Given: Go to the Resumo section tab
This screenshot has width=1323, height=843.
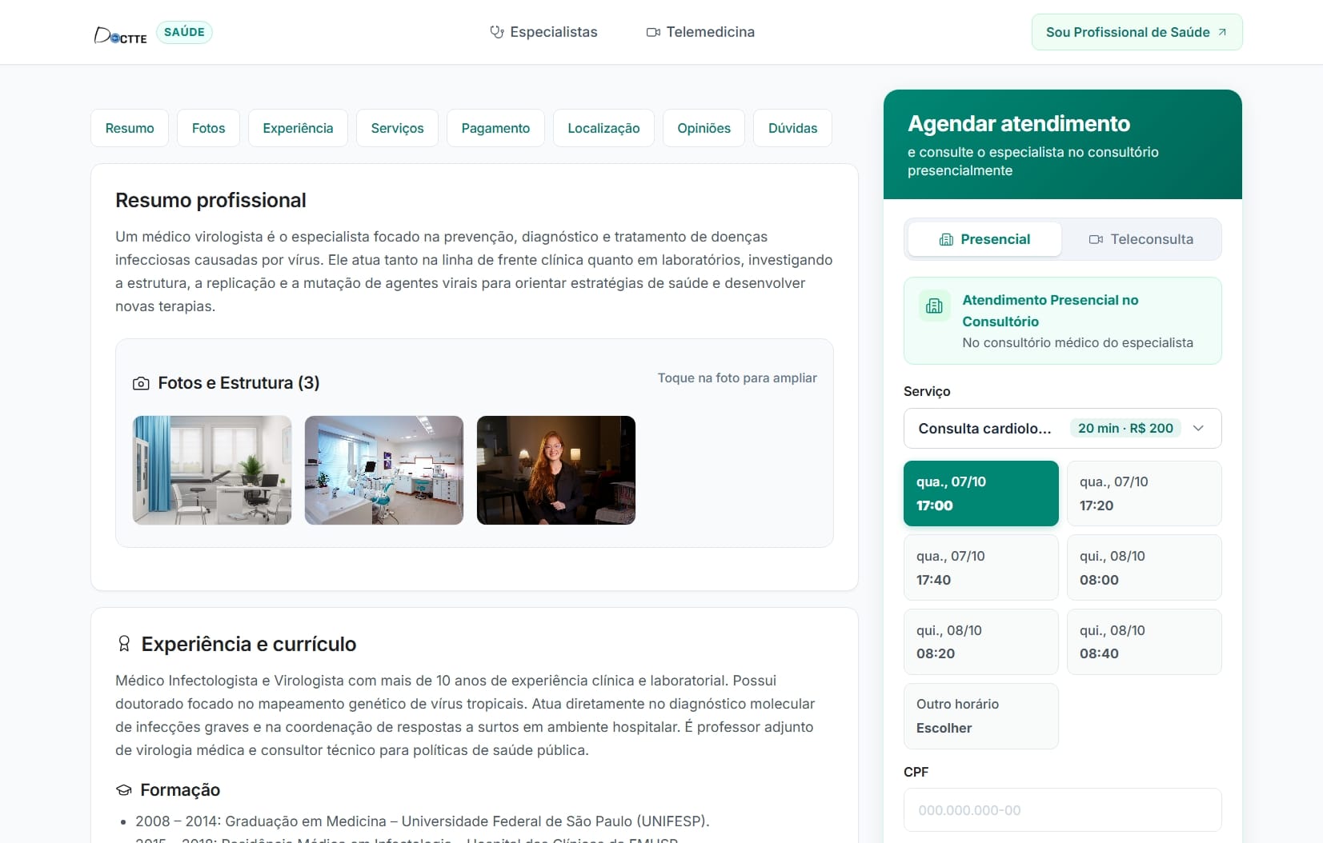Looking at the screenshot, I should [130, 128].
